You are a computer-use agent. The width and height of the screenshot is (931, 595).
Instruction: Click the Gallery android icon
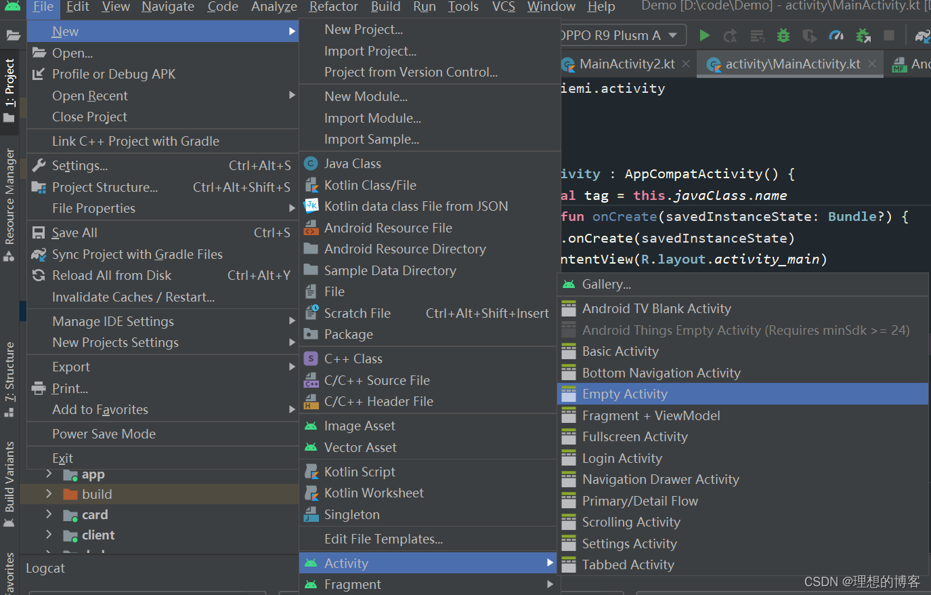coord(569,285)
